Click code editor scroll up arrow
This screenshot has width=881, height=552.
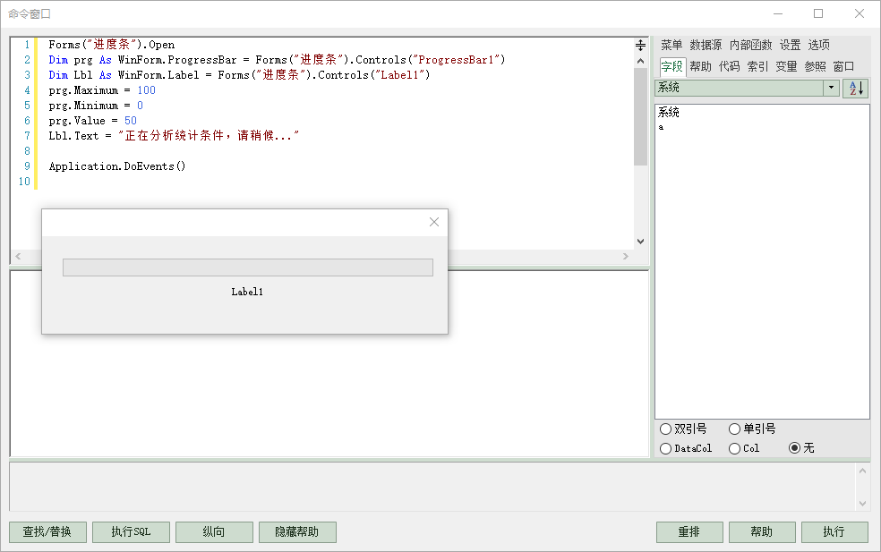(640, 61)
